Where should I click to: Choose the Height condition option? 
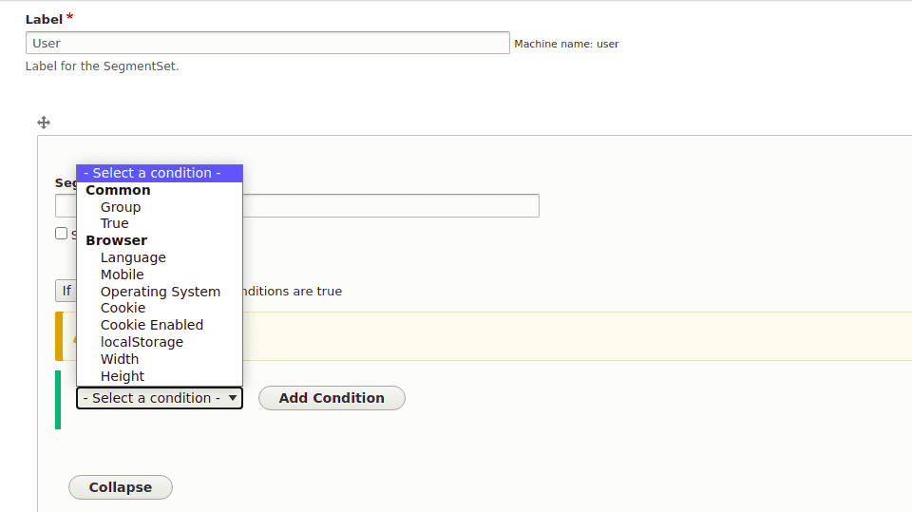123,376
